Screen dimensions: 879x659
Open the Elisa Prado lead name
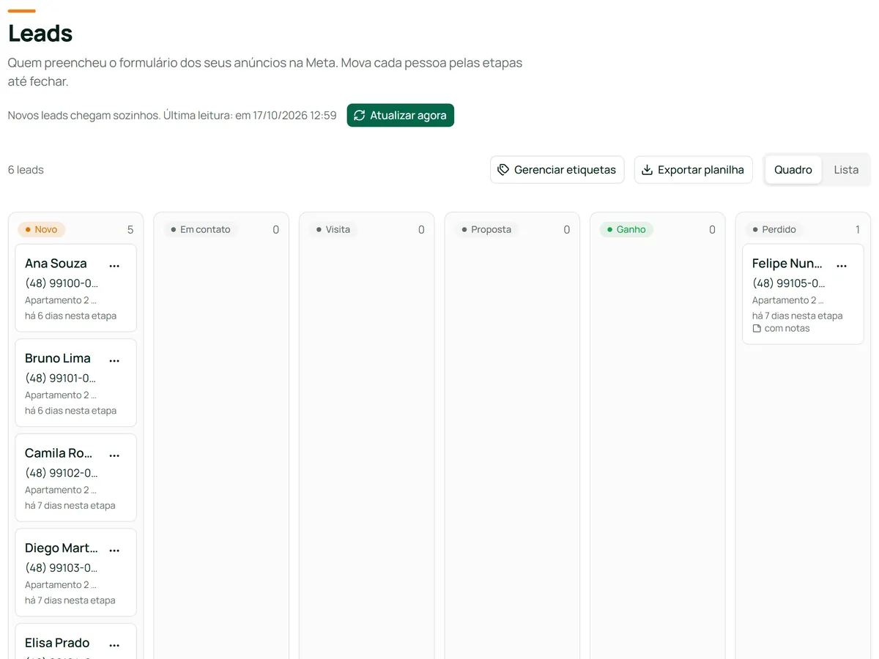click(x=57, y=643)
